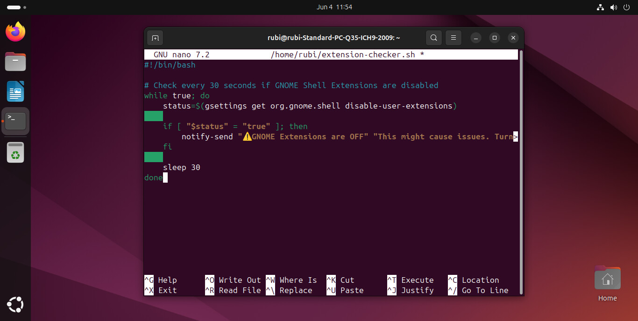Open the volume indicator in top bar
The width and height of the screenshot is (638, 321).
click(x=614, y=7)
